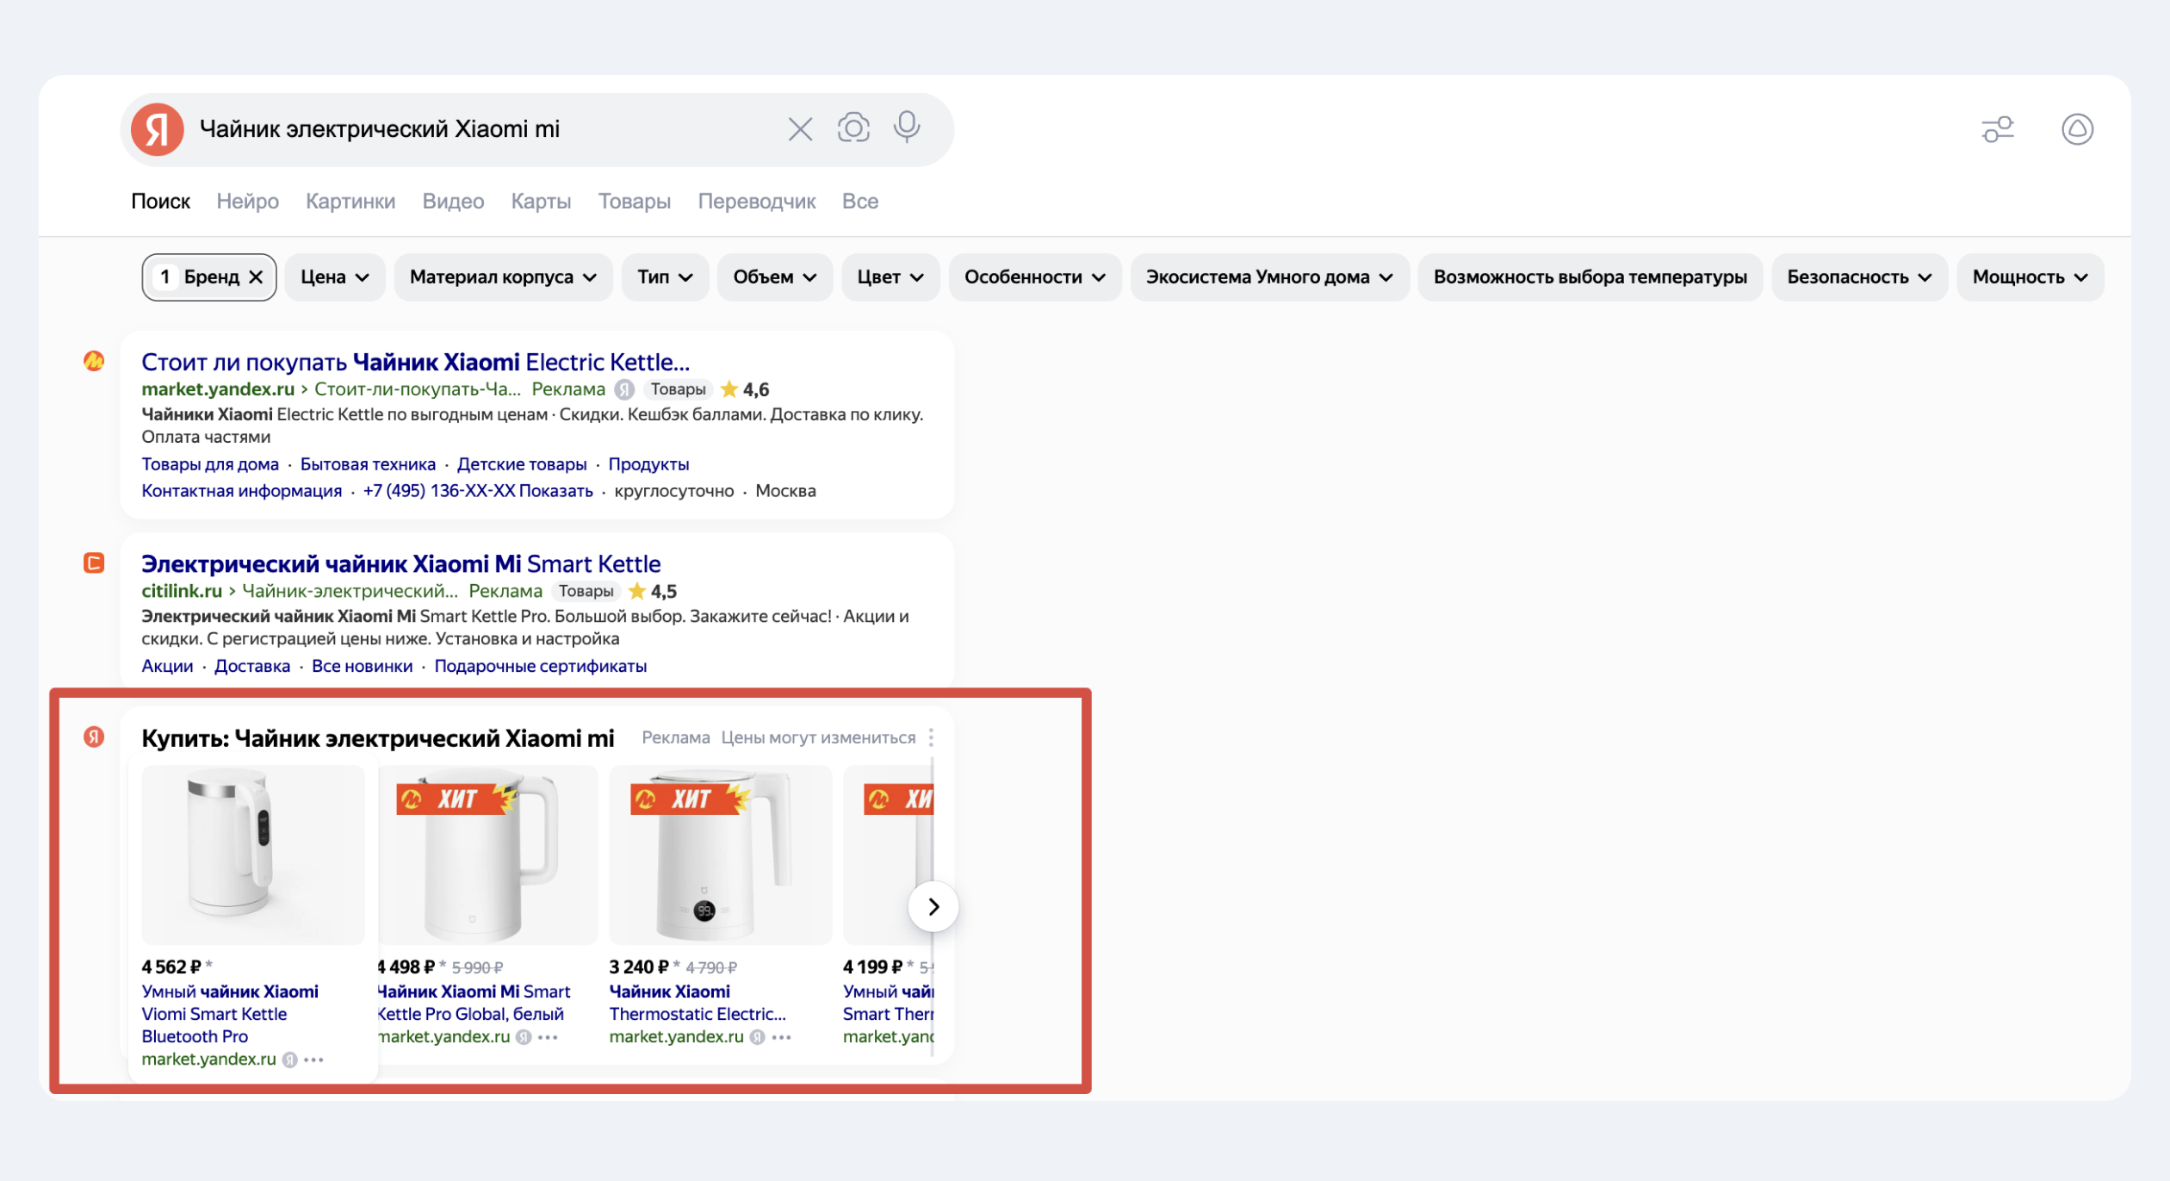Click the ХИТ badge on the Kettle Pro Global card

click(456, 799)
